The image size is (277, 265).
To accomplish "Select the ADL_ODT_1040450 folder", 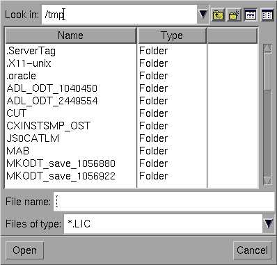I will 52,88.
